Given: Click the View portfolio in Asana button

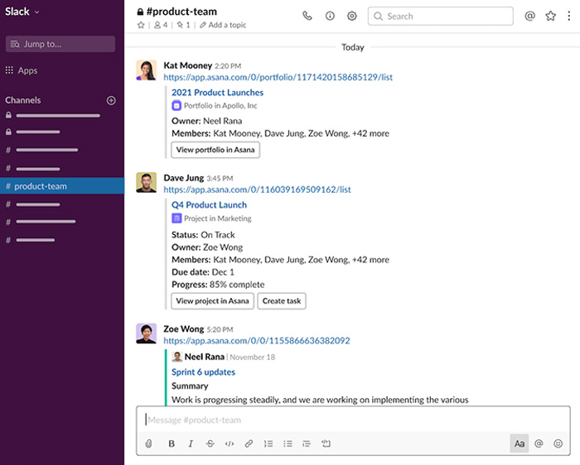Looking at the screenshot, I should [x=215, y=150].
